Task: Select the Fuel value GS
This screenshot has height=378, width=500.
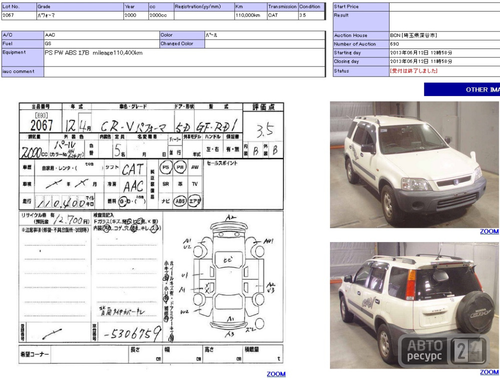Action: [48, 43]
